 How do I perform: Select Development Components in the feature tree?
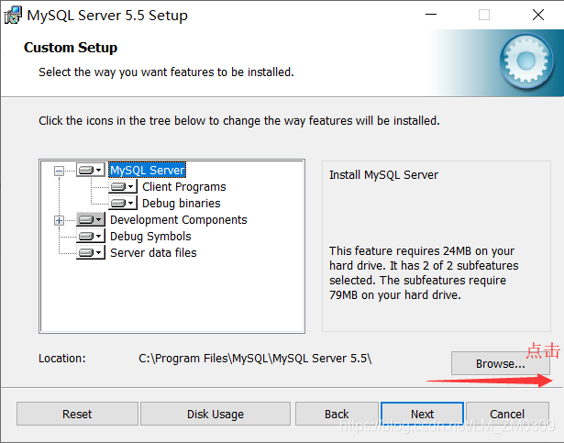(179, 220)
